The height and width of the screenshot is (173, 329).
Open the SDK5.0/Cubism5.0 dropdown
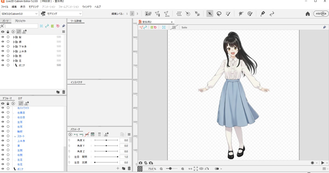[20, 14]
